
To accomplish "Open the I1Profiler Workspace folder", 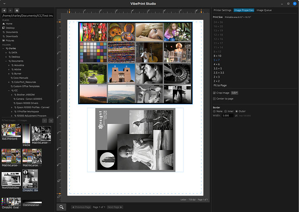I will [x=28, y=111].
